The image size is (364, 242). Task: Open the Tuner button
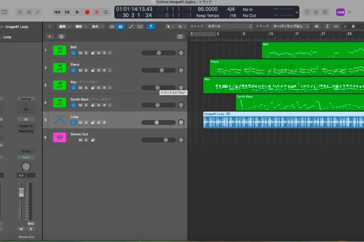316,12
